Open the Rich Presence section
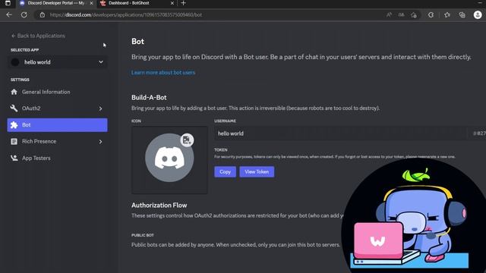The width and height of the screenshot is (486, 273). coord(58,142)
